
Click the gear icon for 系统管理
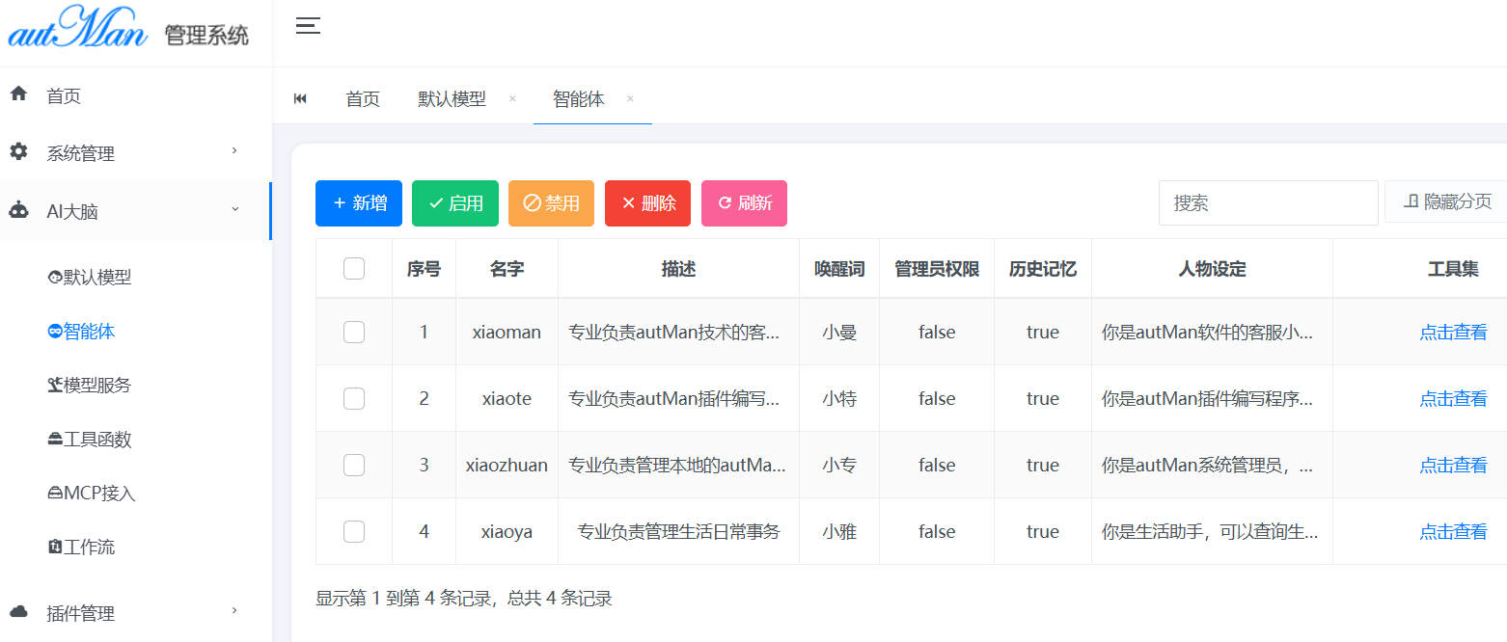point(18,152)
